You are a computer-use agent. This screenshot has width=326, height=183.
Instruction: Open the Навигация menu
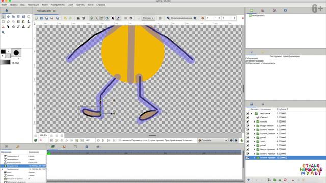(33, 5)
